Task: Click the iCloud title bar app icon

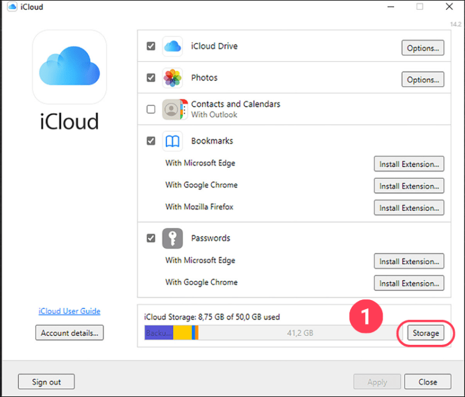Action: [12, 7]
